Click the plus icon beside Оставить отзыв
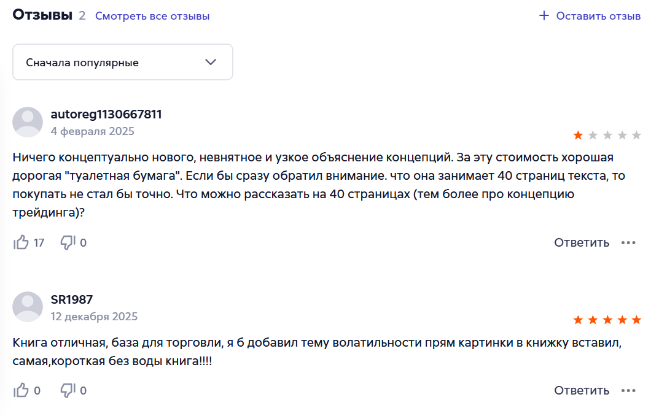 tap(544, 16)
